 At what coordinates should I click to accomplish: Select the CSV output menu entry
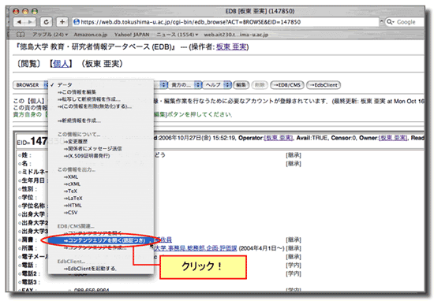point(70,213)
